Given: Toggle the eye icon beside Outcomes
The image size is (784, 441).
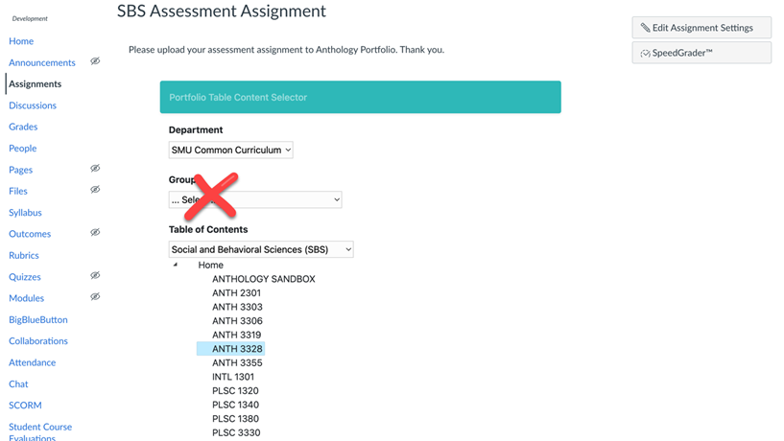Looking at the screenshot, I should pyautogui.click(x=95, y=233).
